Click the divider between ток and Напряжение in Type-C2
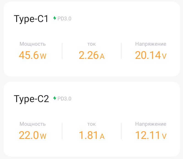Viewport: 183px width, 159px height. point(121,131)
